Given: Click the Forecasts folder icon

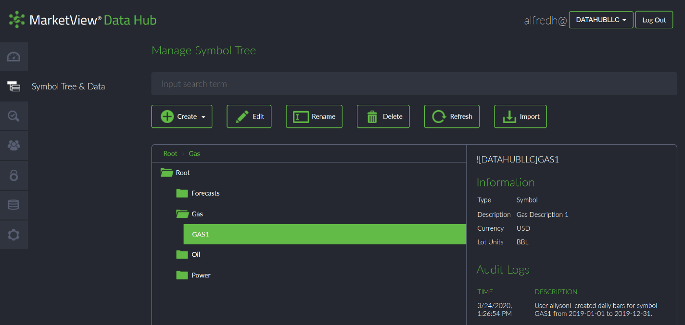Looking at the screenshot, I should click(182, 193).
